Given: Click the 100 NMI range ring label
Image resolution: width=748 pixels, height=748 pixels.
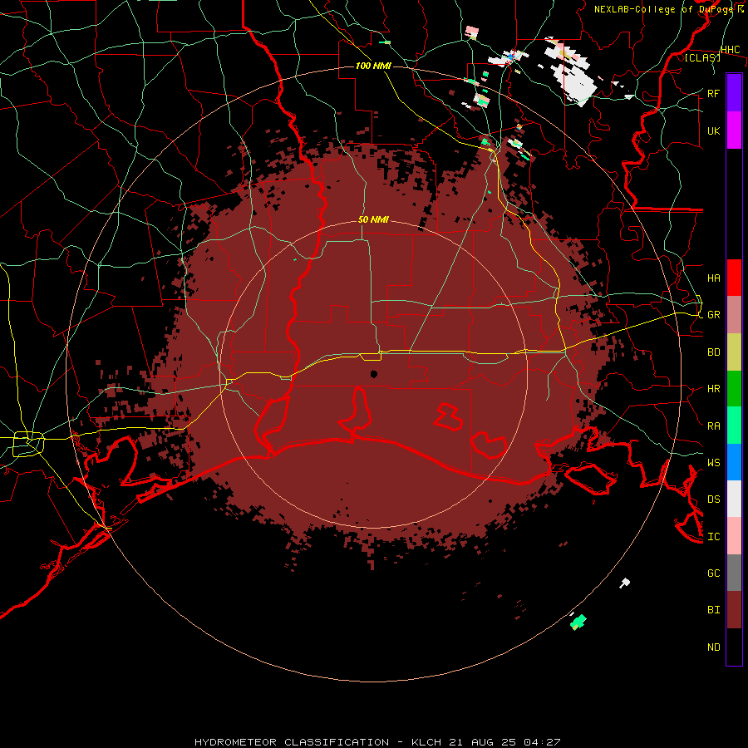Looking at the screenshot, I should coord(373,66).
